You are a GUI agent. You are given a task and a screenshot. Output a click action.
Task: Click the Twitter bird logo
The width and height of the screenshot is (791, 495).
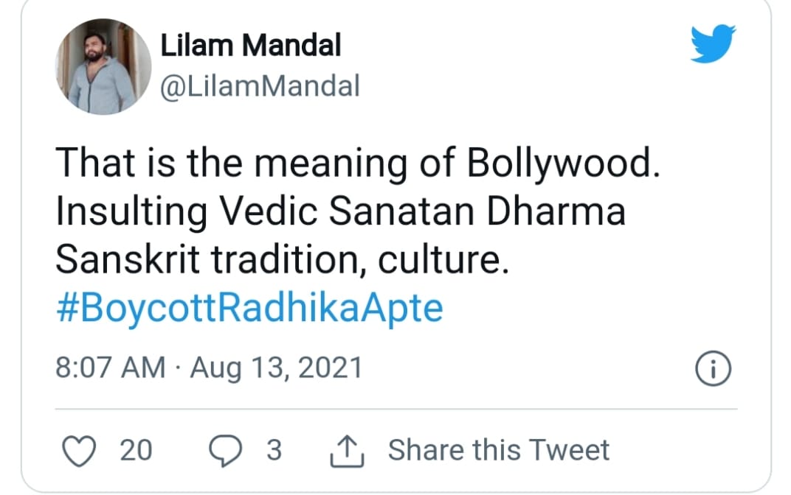713,45
